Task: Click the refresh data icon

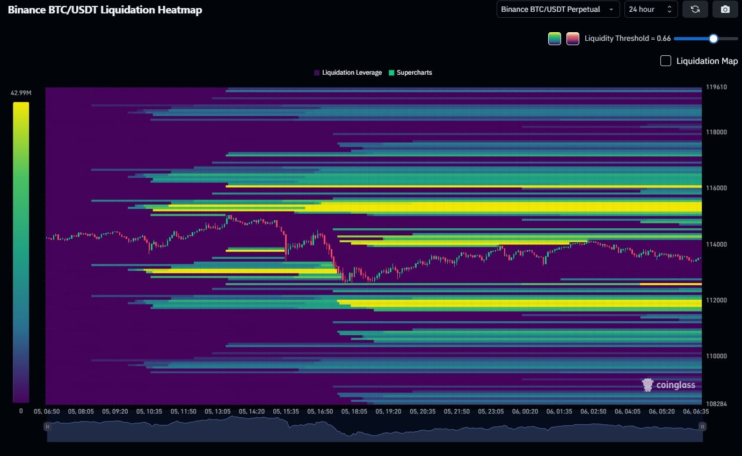Action: pyautogui.click(x=695, y=9)
